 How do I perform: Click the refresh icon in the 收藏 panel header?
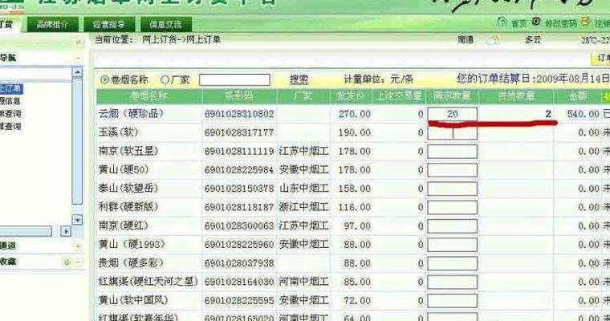(67, 262)
